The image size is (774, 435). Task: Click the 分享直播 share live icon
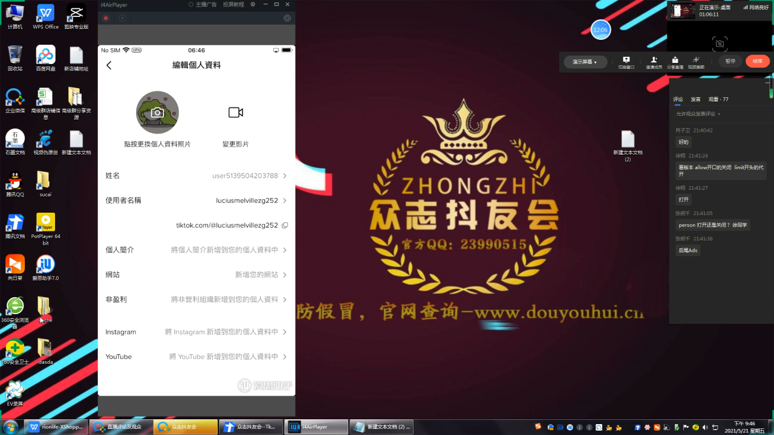675,62
